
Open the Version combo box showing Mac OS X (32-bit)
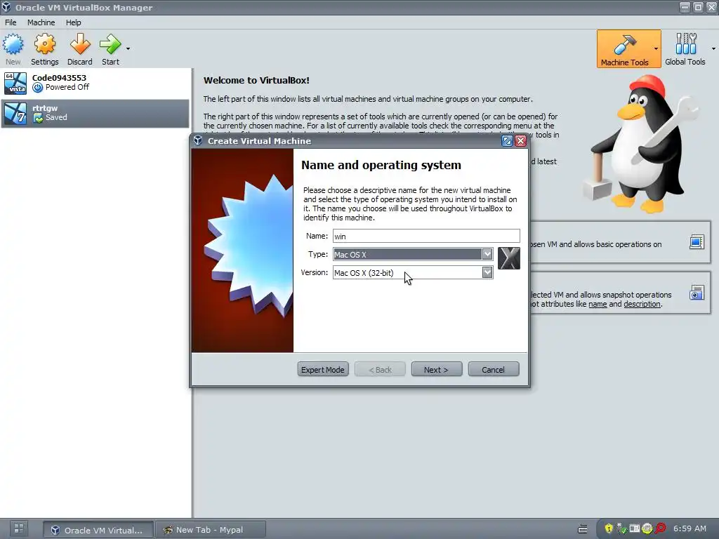(413, 273)
